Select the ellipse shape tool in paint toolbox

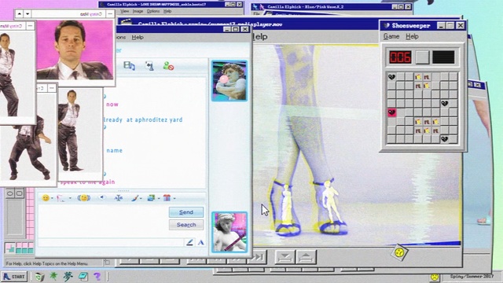click(x=10, y=193)
